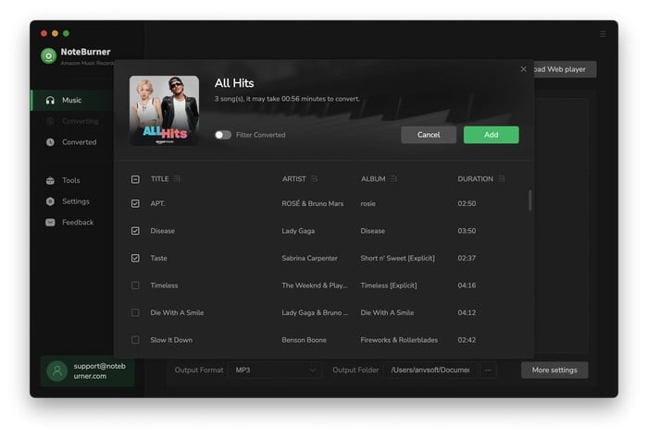648x437 pixels.
Task: Click the TITLE column sort icon
Action: tap(177, 179)
